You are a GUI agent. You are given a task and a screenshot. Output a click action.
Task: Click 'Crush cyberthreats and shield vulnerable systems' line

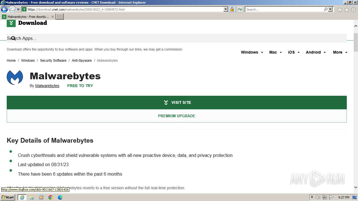[x=125, y=155]
